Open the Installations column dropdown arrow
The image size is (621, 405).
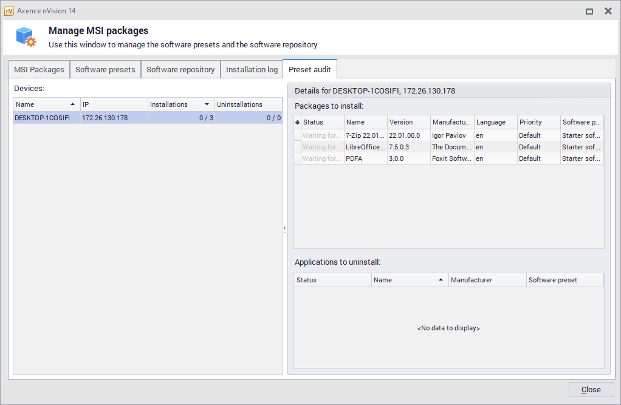pos(207,104)
